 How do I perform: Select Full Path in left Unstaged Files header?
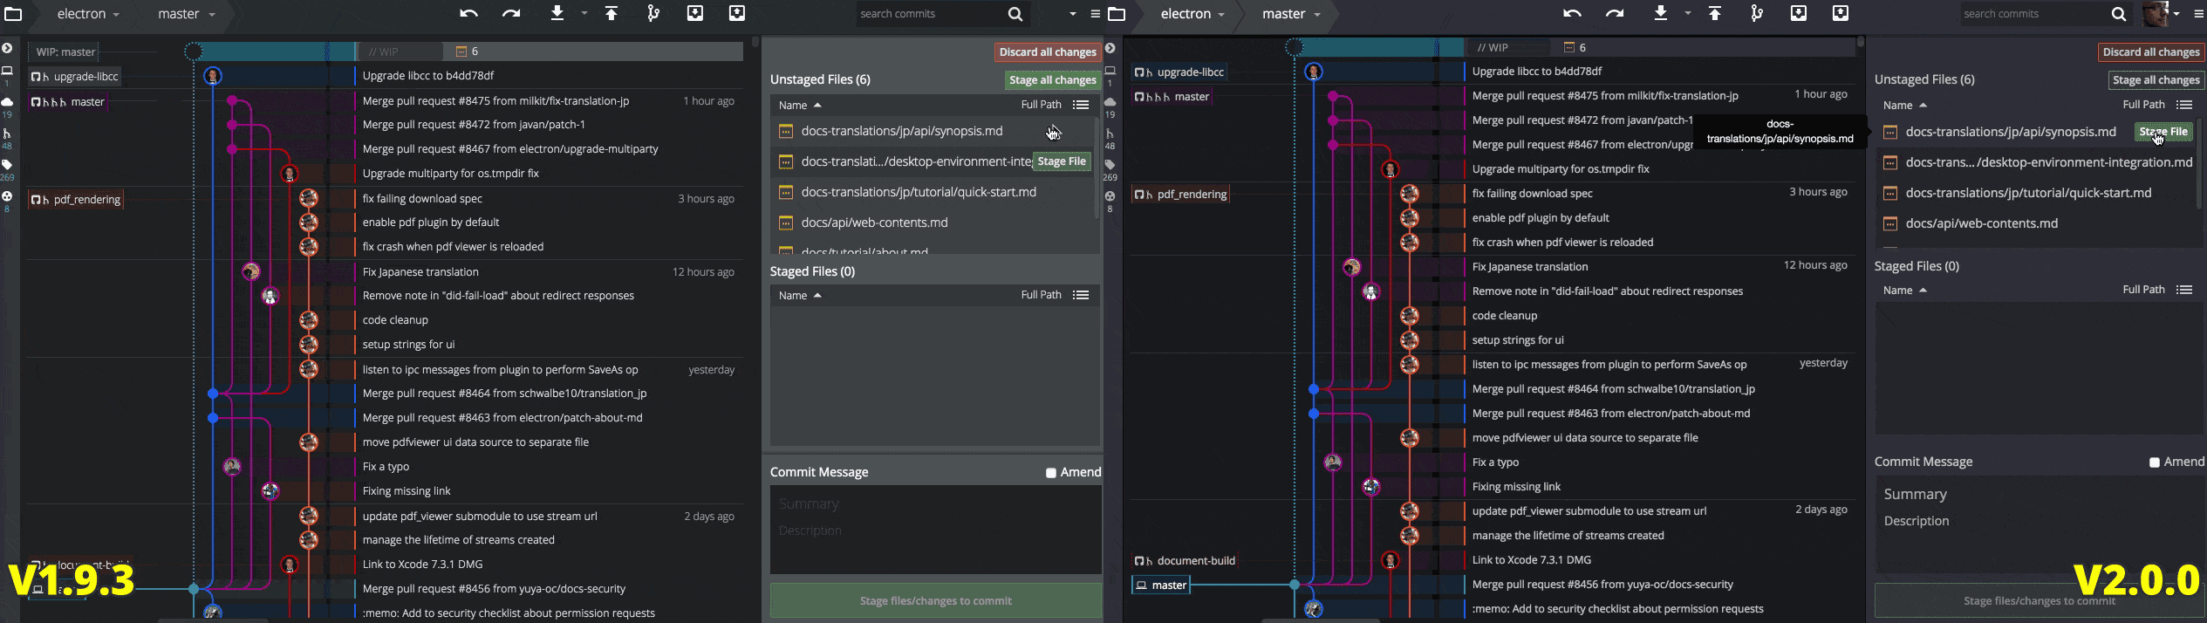coord(1041,105)
